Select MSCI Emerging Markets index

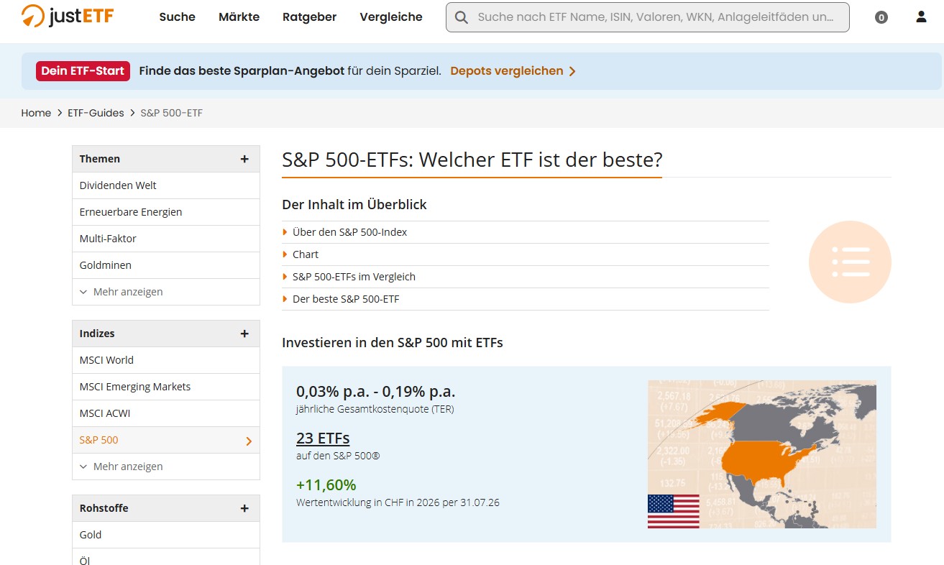coord(166,387)
